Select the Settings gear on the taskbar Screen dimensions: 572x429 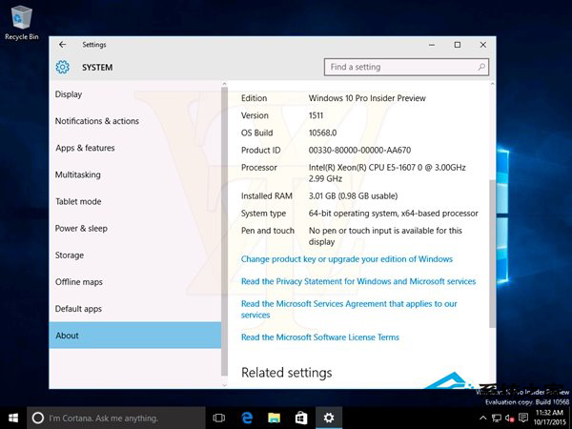point(329,418)
